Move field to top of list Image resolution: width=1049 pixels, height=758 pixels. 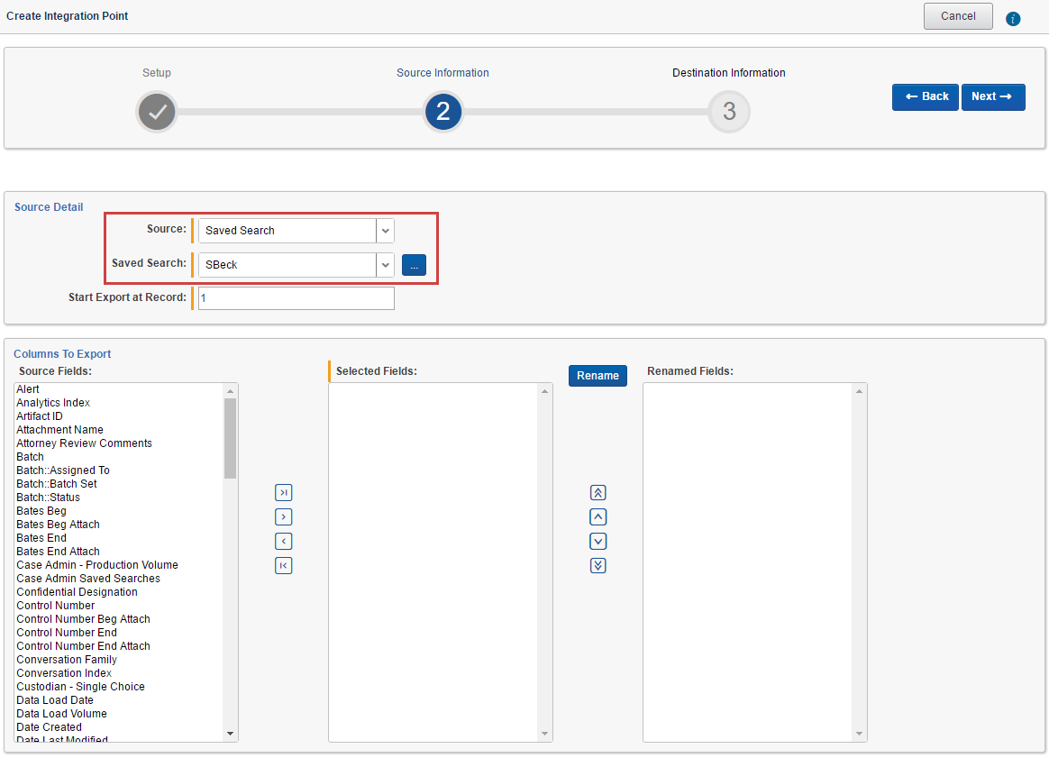pos(598,492)
